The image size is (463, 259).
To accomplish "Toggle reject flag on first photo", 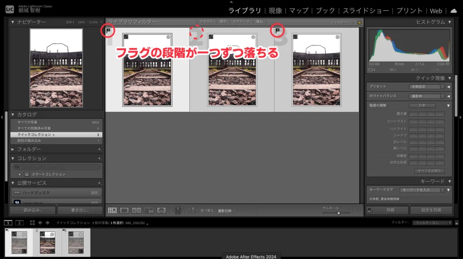I will pyautogui.click(x=109, y=30).
